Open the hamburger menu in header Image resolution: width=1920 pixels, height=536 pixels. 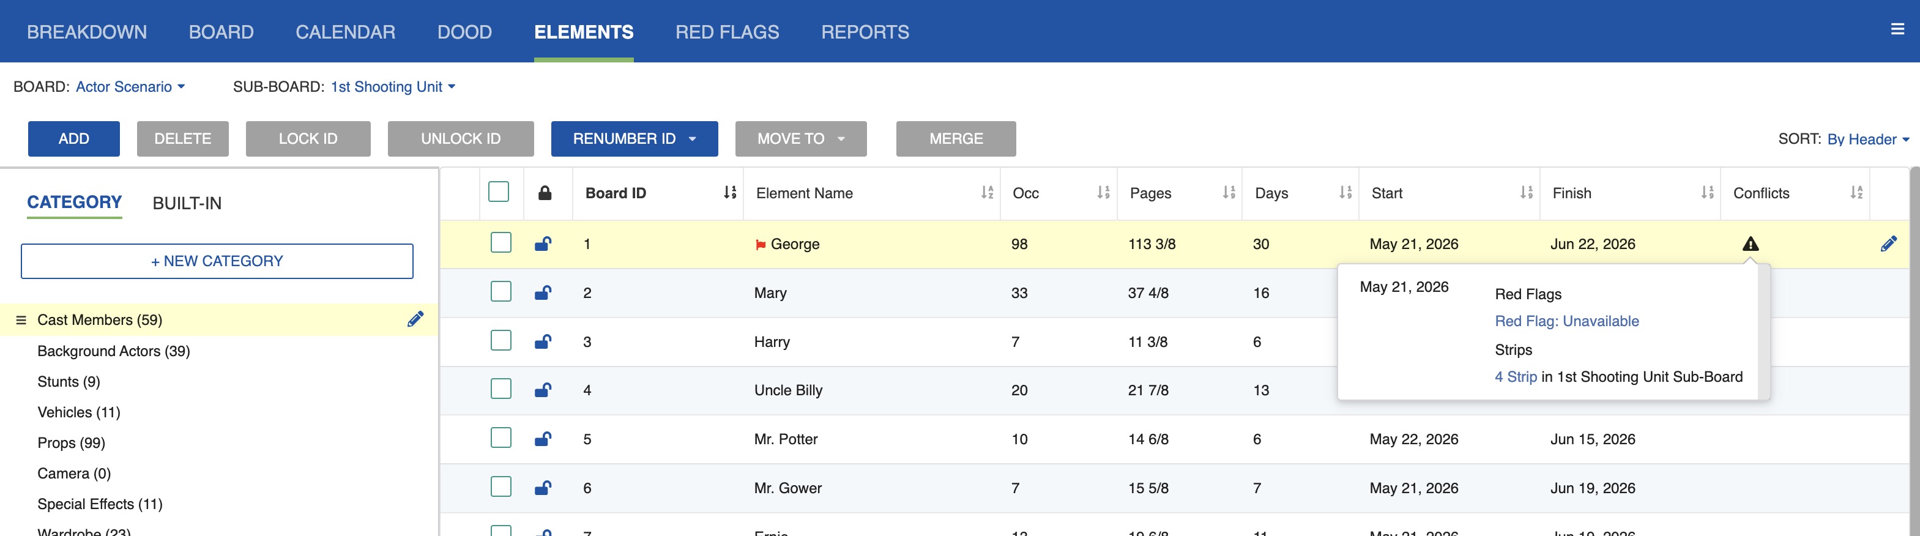(x=1897, y=30)
